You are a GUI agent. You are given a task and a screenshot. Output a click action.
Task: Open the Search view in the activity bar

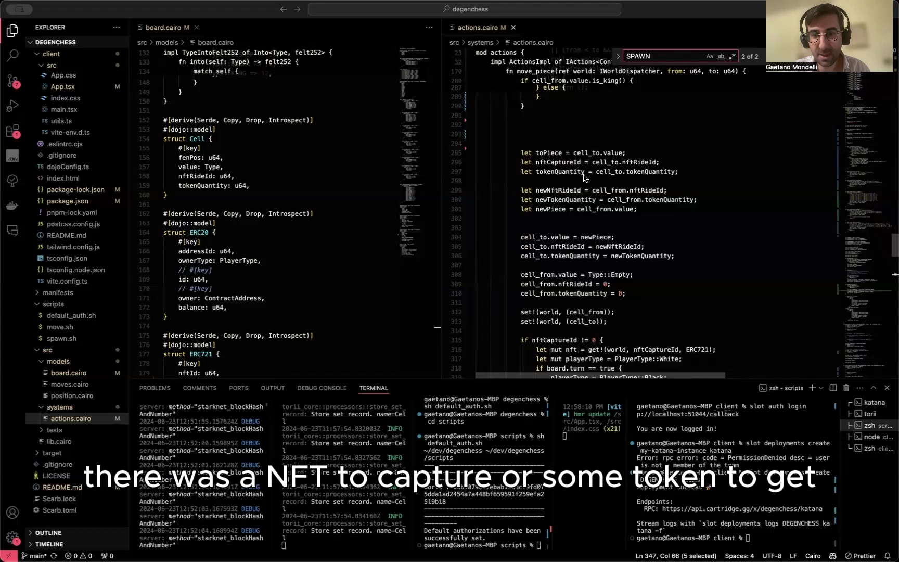pyautogui.click(x=12, y=55)
